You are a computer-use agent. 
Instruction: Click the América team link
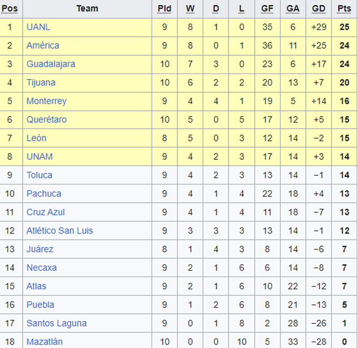[x=43, y=45]
